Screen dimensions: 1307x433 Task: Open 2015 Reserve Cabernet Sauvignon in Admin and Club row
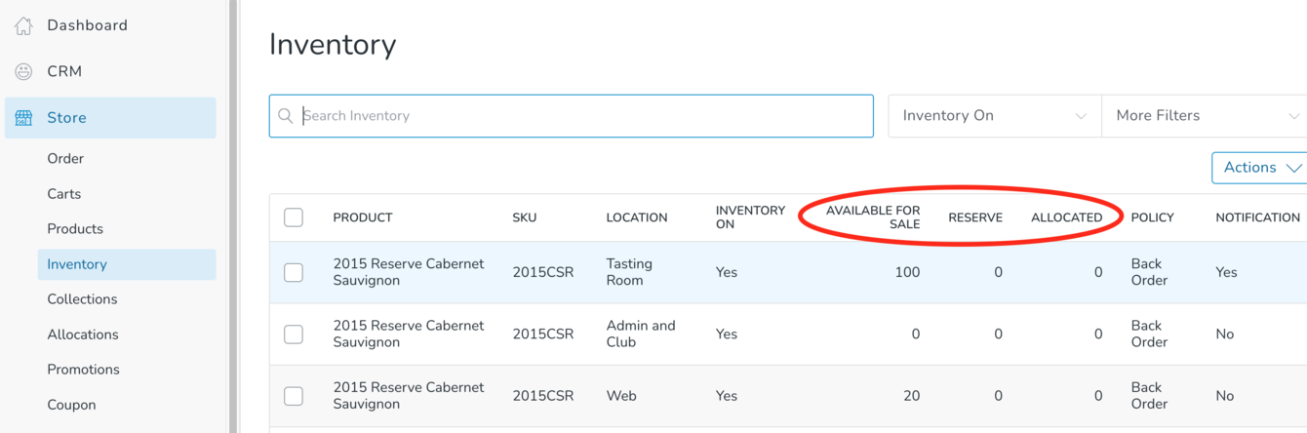click(x=409, y=335)
